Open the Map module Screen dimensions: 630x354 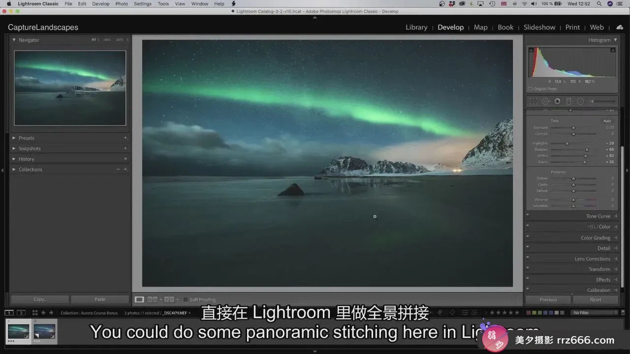pos(480,28)
